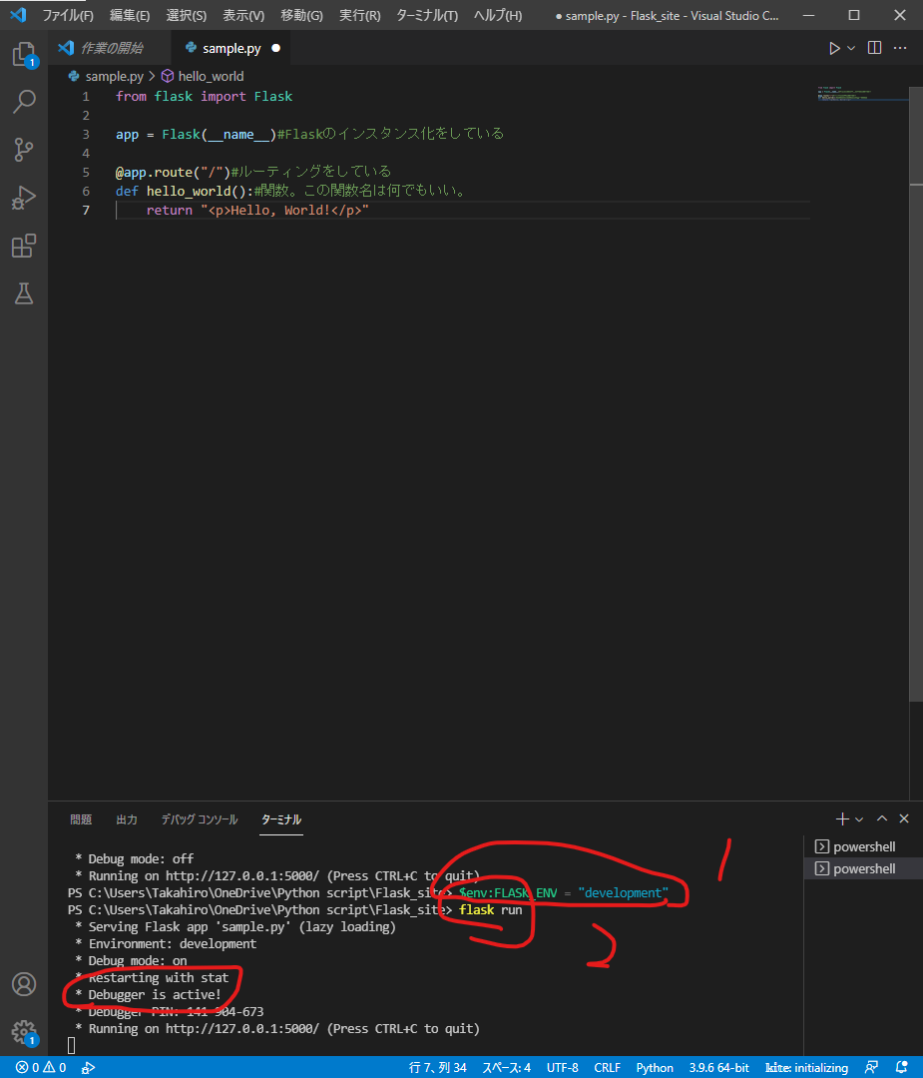
Task: Switch to the デバッグ コンソール tab
Action: click(x=199, y=817)
